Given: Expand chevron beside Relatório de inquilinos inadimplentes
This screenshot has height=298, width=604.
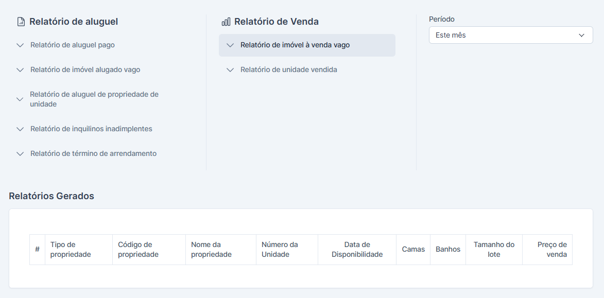Looking at the screenshot, I should pyautogui.click(x=20, y=129).
